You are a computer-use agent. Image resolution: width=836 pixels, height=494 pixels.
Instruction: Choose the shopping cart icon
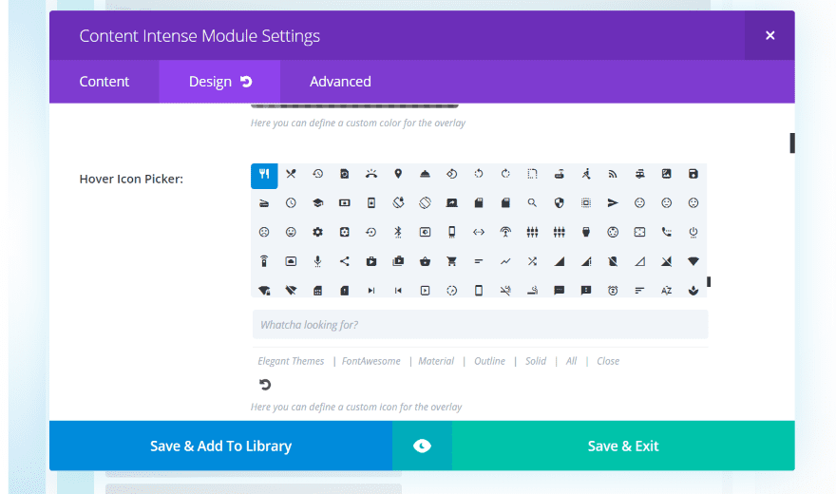click(452, 261)
